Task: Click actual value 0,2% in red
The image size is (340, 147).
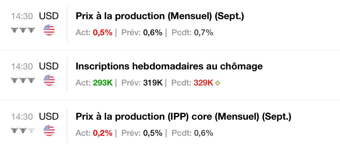Action: tap(102, 133)
